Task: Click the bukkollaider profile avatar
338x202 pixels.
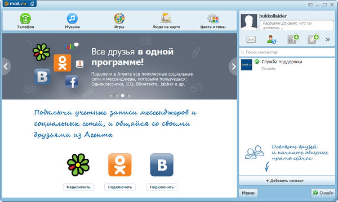Action: 249,22
